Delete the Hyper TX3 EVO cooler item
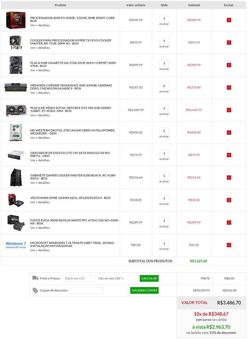 [229, 43]
